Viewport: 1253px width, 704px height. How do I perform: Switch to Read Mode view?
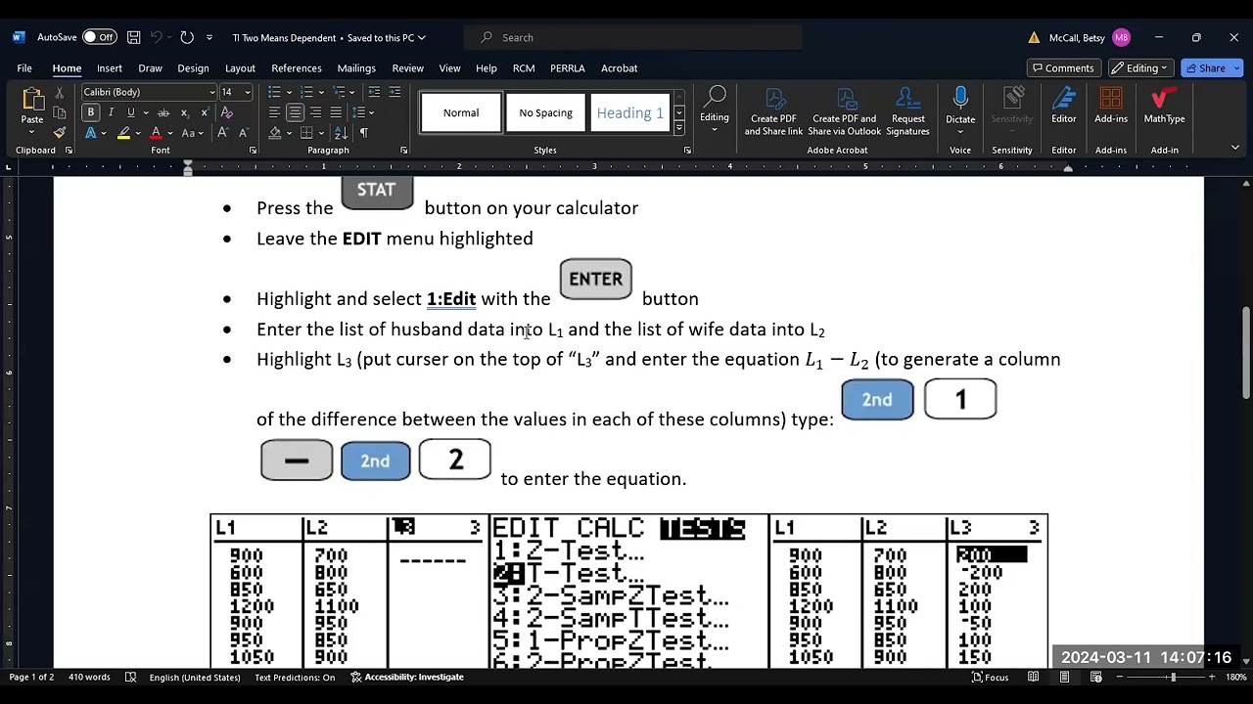1033,677
